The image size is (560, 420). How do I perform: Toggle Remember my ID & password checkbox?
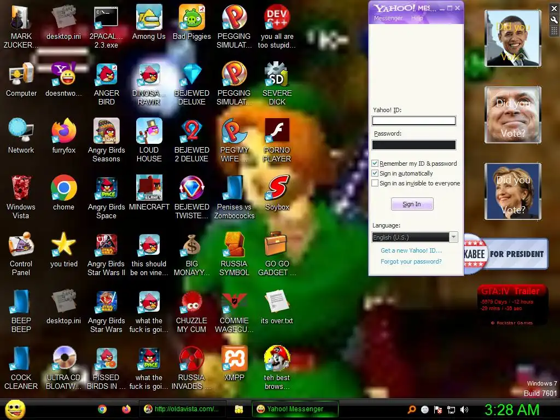click(375, 163)
